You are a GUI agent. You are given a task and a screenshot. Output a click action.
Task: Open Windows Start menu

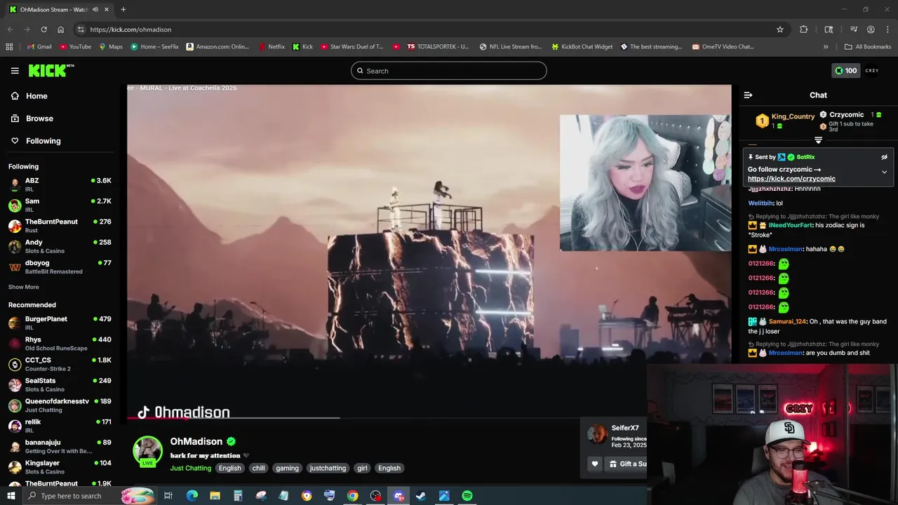[x=11, y=496]
